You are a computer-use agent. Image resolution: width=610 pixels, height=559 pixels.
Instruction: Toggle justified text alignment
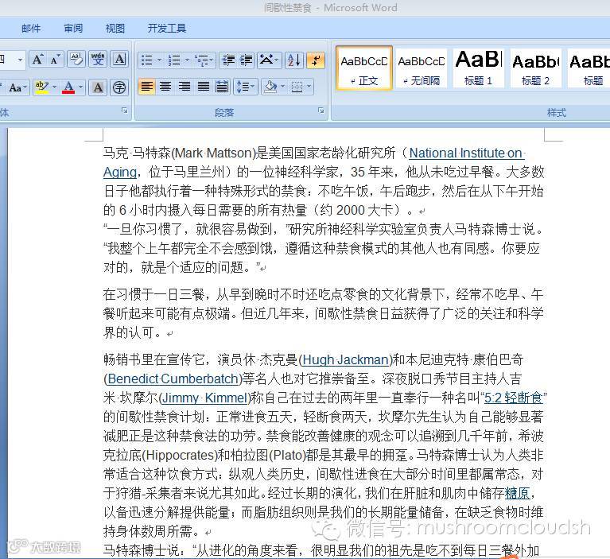[204, 87]
